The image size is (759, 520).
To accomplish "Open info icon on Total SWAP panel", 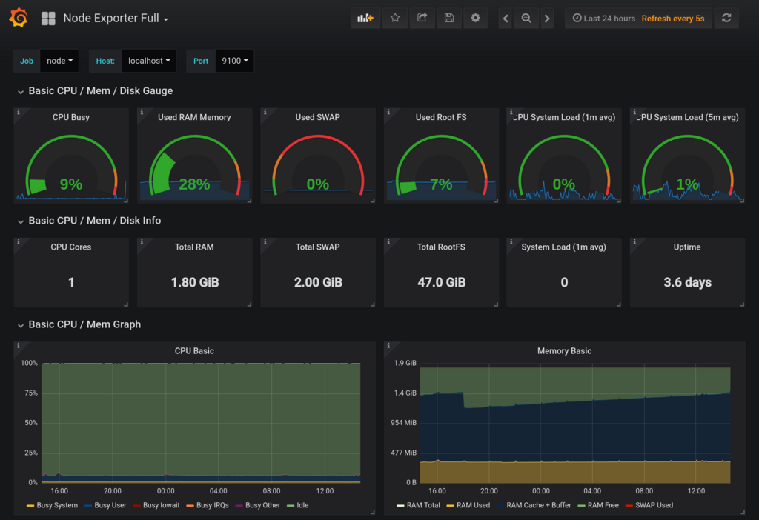I will click(265, 241).
